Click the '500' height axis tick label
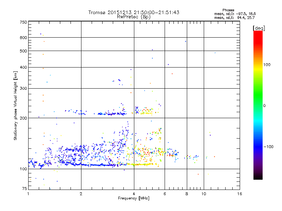This screenshot has width=282, height=211. [x=24, y=51]
